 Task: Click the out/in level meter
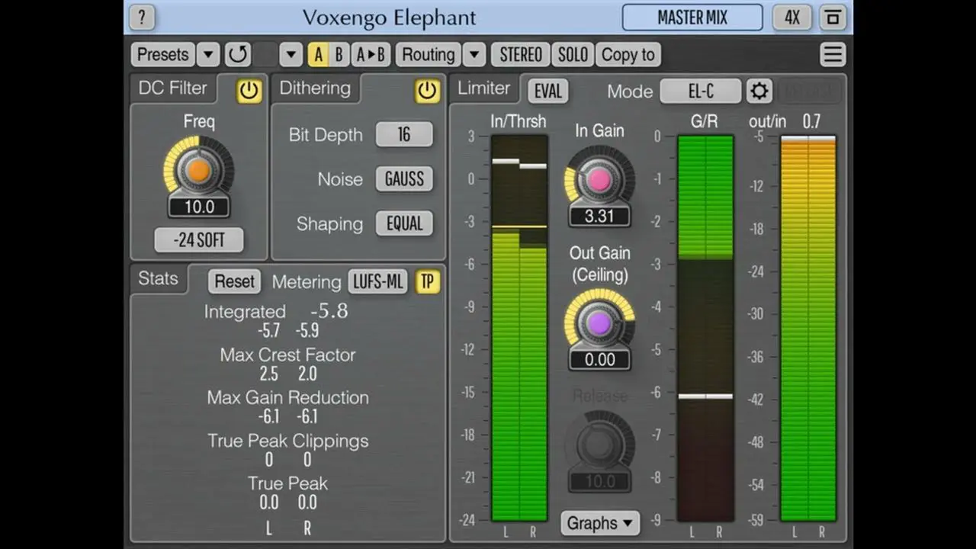pos(808,329)
